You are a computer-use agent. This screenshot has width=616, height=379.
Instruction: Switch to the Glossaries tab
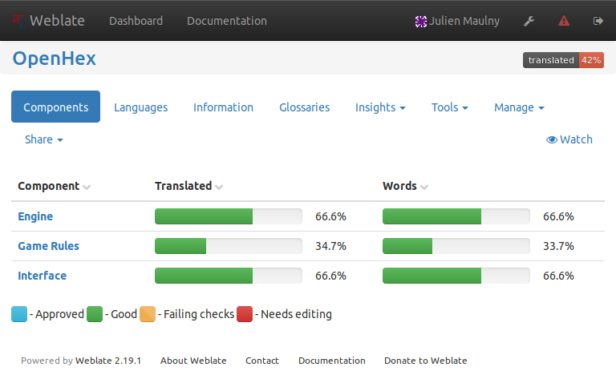(x=305, y=107)
